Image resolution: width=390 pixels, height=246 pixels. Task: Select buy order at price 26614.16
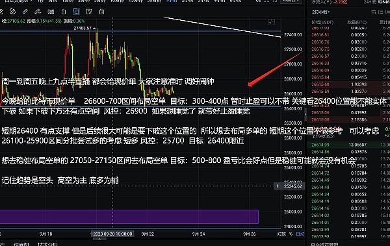348,208
